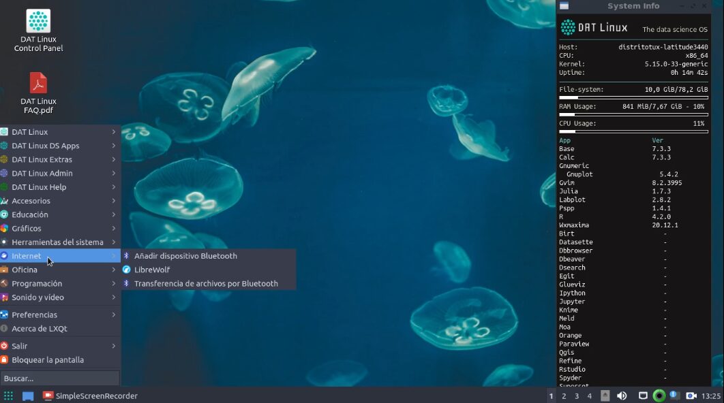Viewport: 724px width, 403px height.
Task: Click the application menu launcher in taskbar
Action: click(x=8, y=396)
